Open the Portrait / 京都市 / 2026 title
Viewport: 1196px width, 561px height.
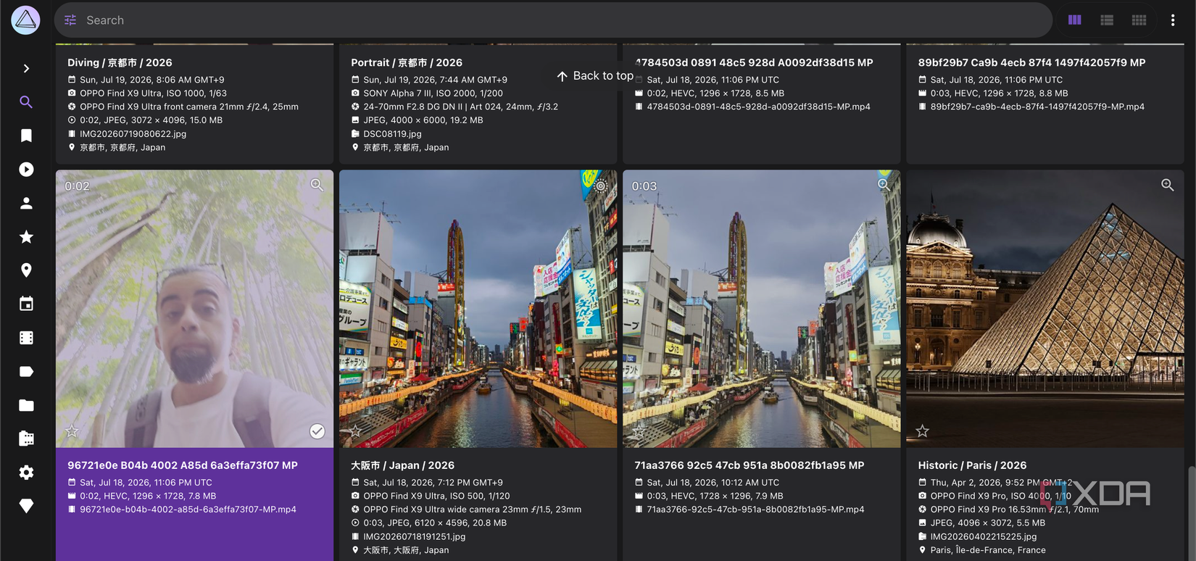click(407, 62)
